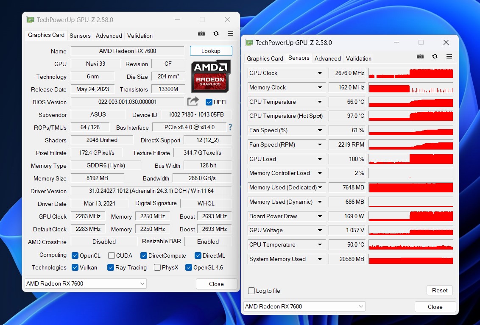Click the Bus Interface question mark icon
The image size is (480, 325).
230,127
